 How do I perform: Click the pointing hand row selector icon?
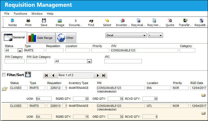pyautogui.click(x=5, y=89)
